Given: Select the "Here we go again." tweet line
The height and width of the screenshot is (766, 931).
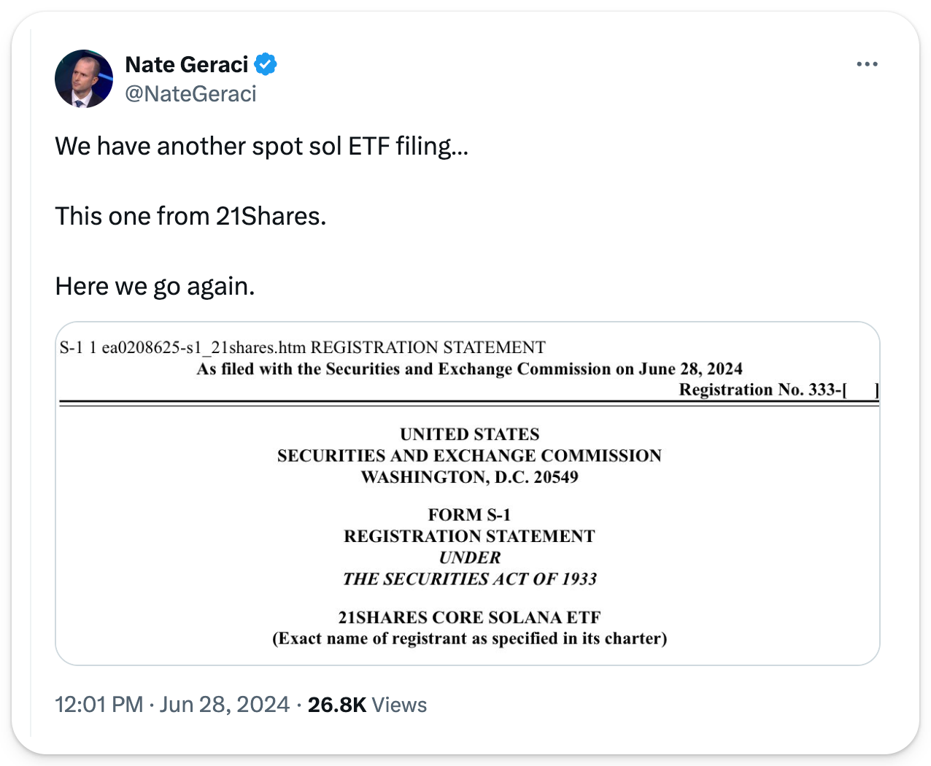Looking at the screenshot, I should [155, 287].
